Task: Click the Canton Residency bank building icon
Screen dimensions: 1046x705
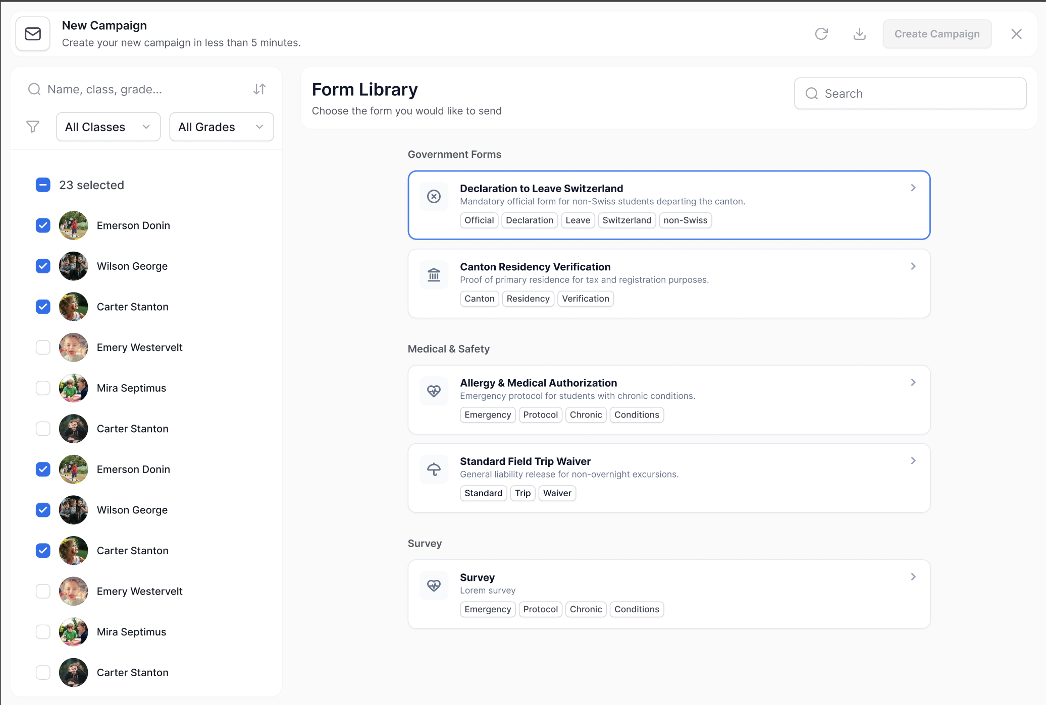Action: pos(434,275)
